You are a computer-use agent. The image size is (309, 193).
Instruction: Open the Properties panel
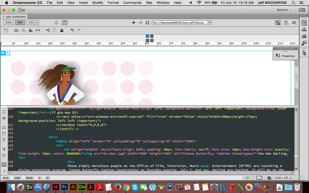pyautogui.click(x=285, y=56)
